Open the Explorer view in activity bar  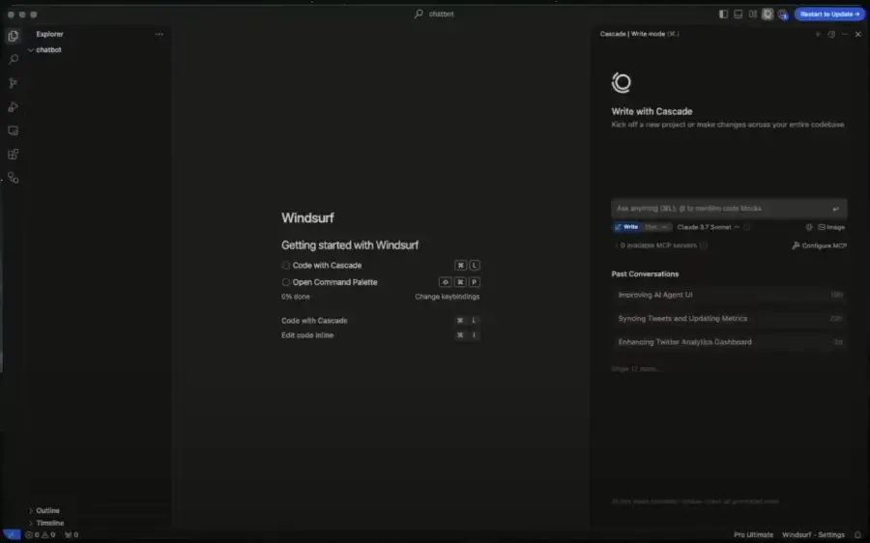point(14,36)
